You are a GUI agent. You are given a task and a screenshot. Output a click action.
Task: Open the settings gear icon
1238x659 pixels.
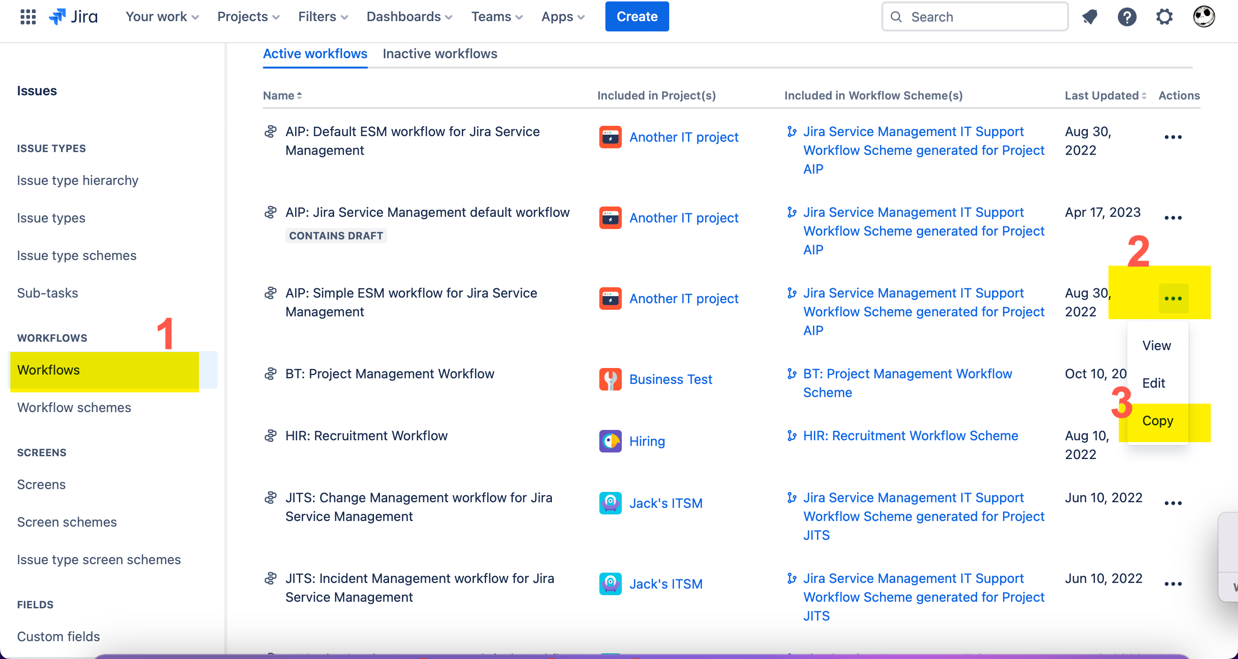point(1164,16)
